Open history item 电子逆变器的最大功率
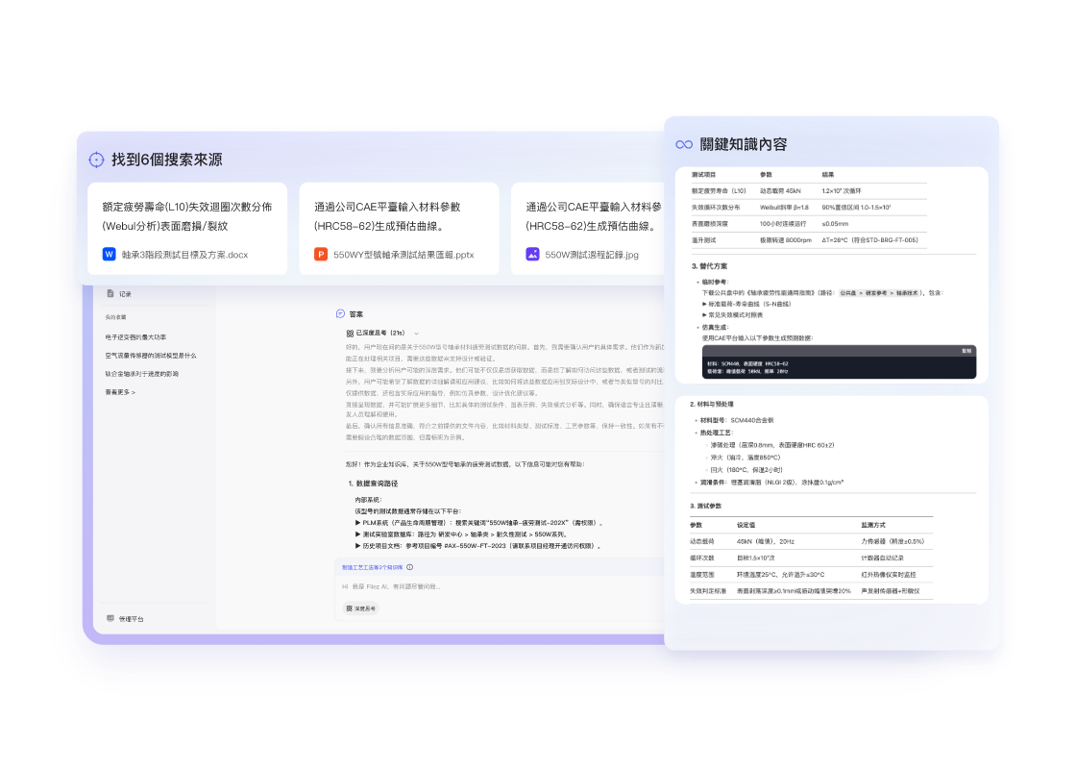 (135, 337)
